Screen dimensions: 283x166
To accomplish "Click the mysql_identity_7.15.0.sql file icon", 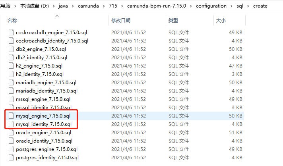I will 11,124.
